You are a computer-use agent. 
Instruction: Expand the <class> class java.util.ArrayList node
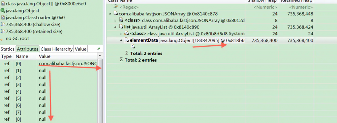[121, 34]
